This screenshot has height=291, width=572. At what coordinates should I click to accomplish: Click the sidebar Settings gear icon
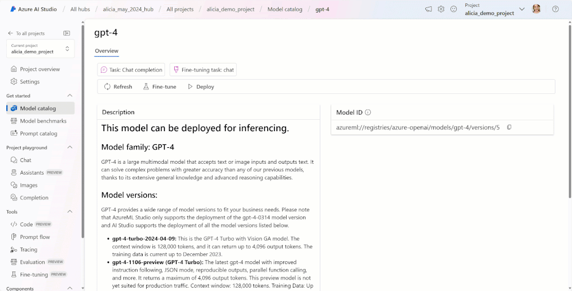coord(14,81)
